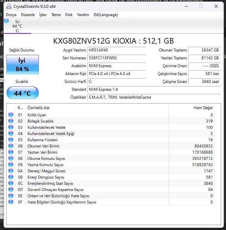This screenshot has height=230, width=226.
Task: Click the K... ID column header
Action: [x=20, y=108]
